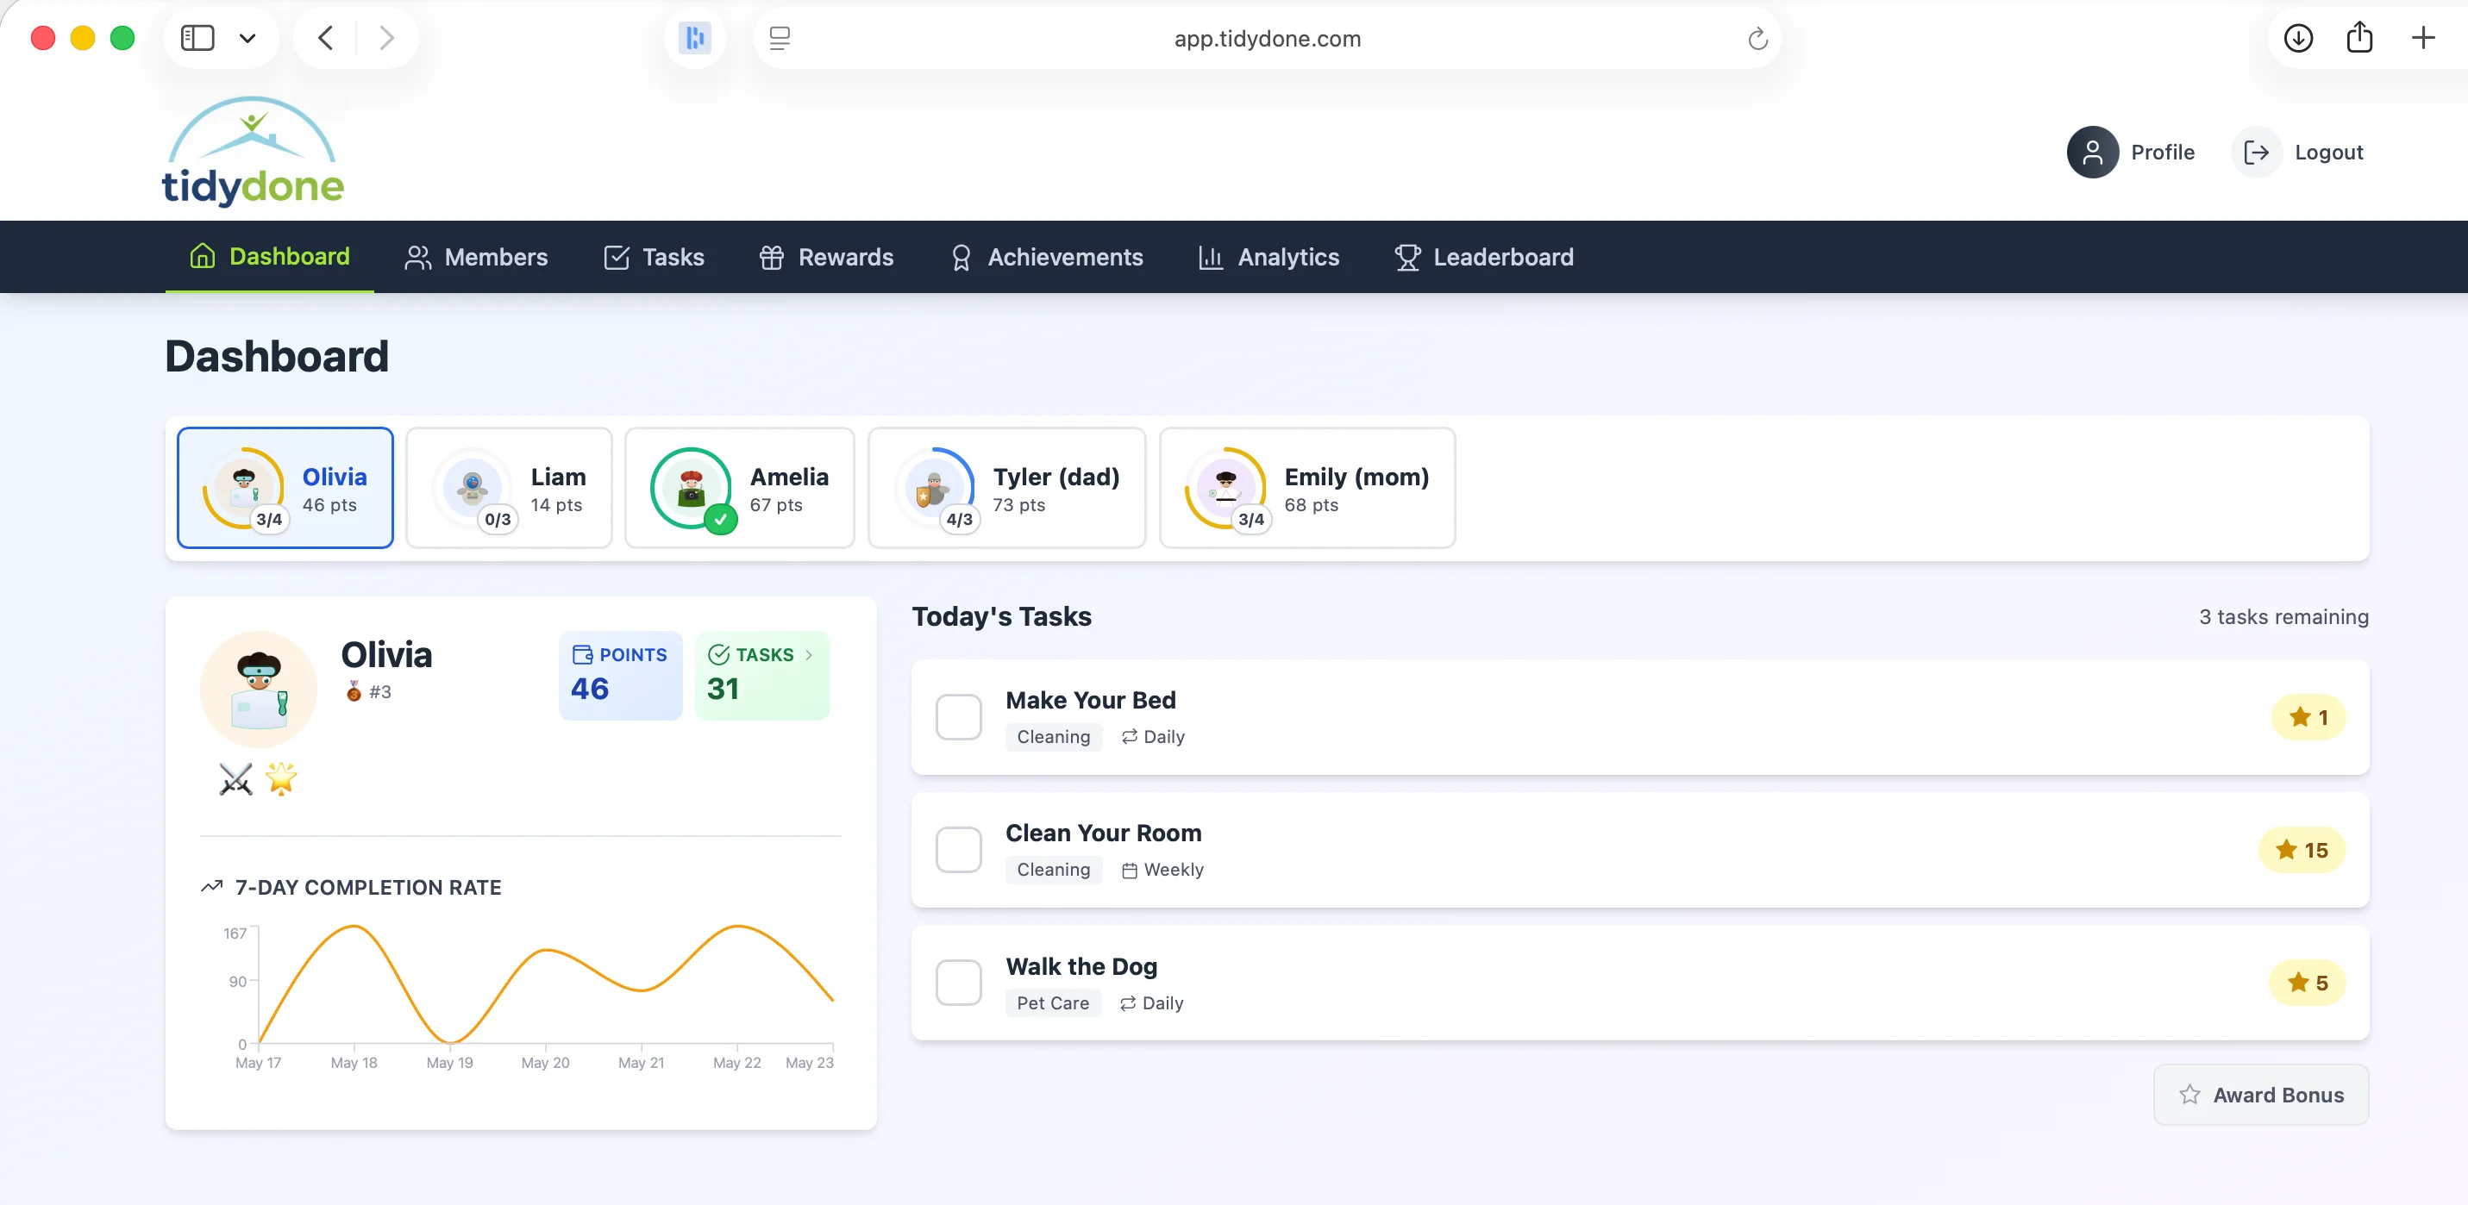This screenshot has height=1205, width=2468.
Task: Reload the page with the refresh icon
Action: [x=1757, y=38]
